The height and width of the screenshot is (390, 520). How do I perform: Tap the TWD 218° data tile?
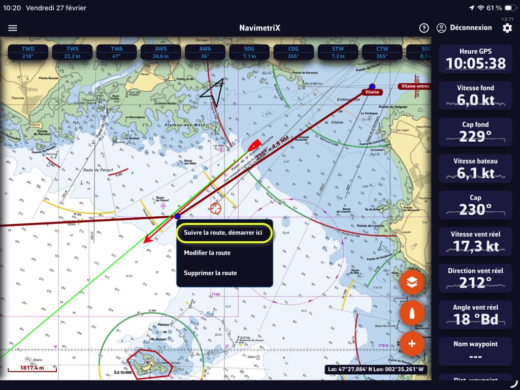coord(28,52)
